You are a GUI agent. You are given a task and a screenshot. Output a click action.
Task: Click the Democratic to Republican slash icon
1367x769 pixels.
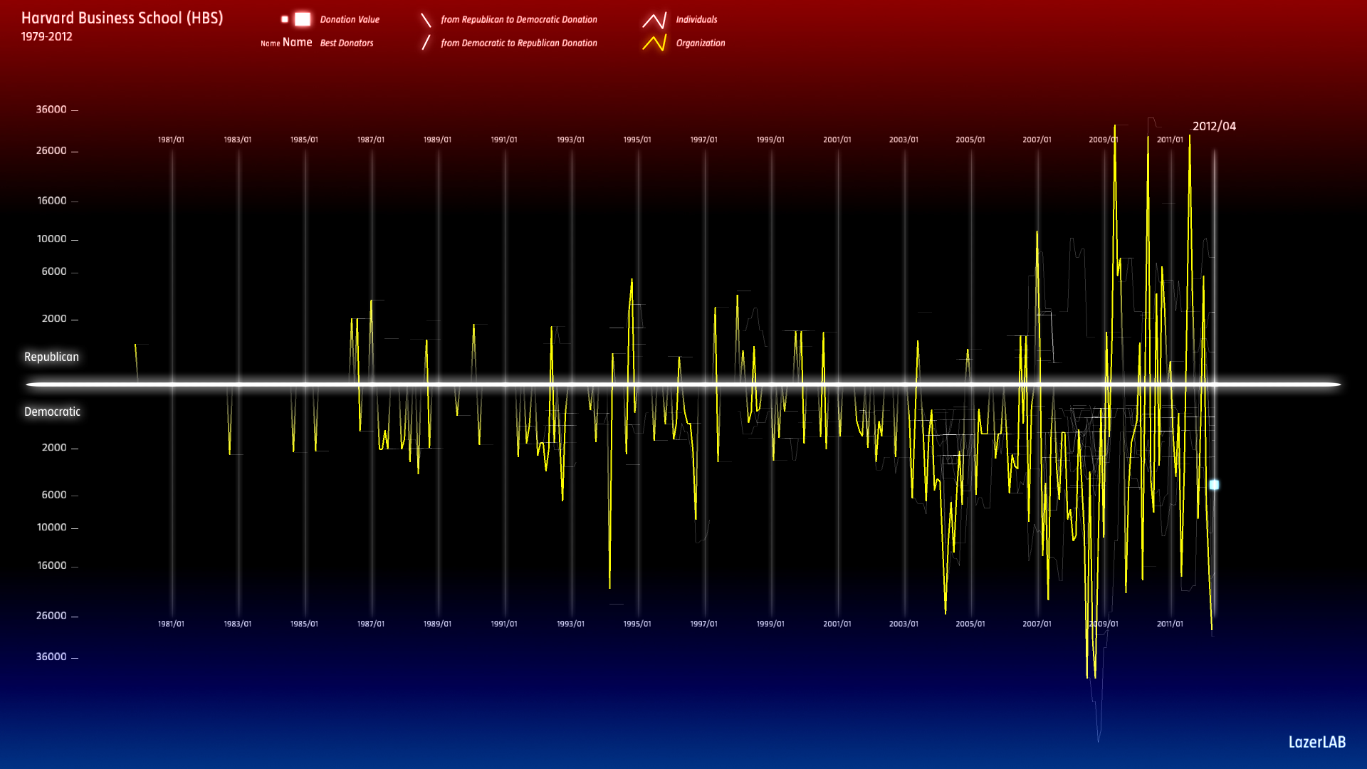pos(426,43)
